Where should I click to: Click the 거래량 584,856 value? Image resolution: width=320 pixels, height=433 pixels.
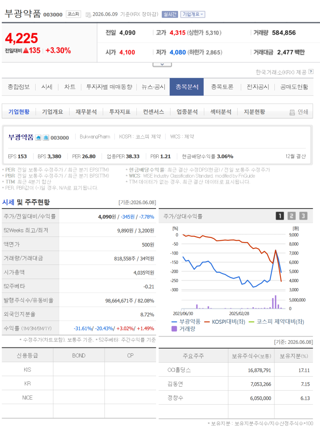tap(284, 32)
